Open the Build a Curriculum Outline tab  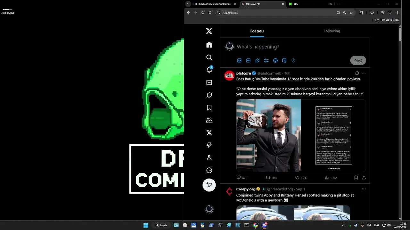click(x=215, y=4)
